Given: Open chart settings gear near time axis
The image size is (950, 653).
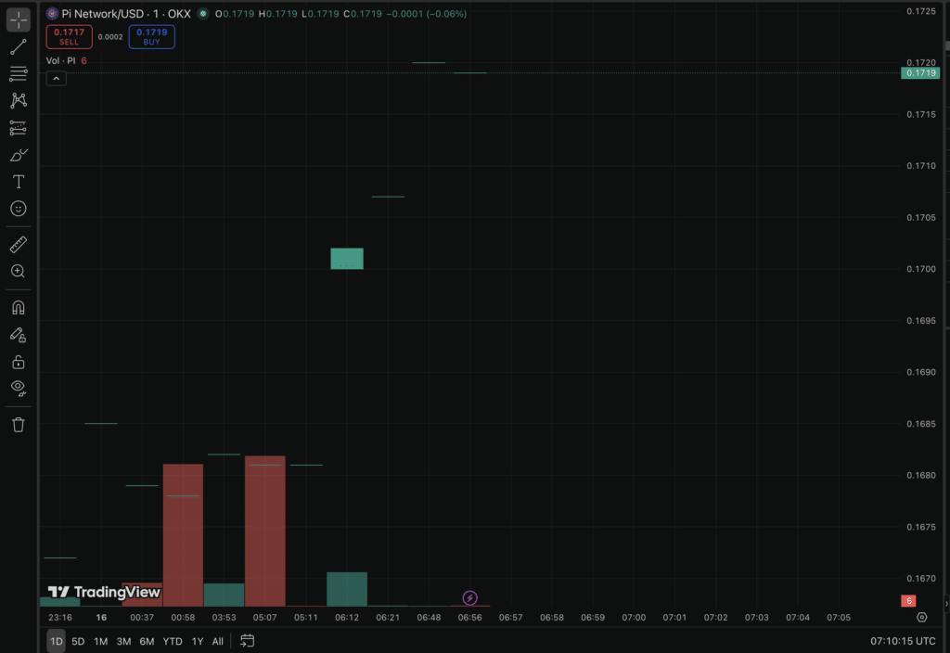Looking at the screenshot, I should pos(921,617).
